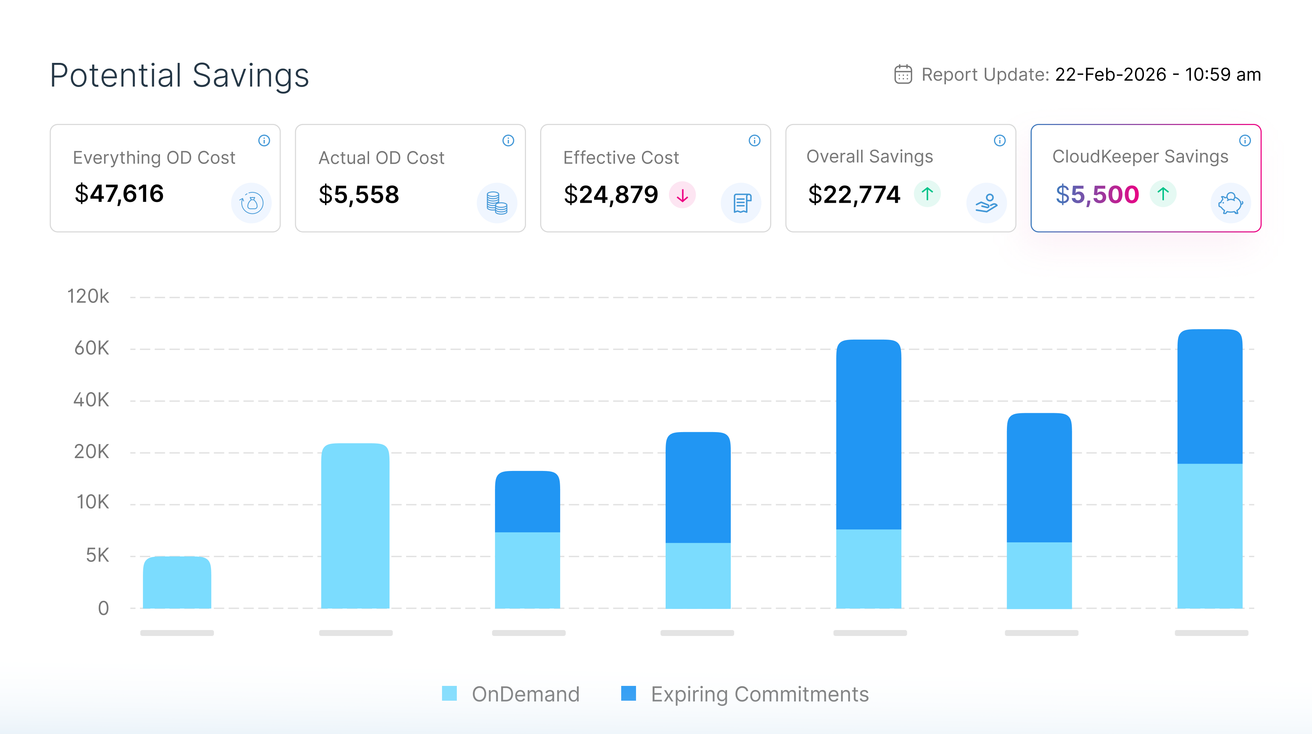1312x734 pixels.
Task: Click the Overall Savings info icon
Action: coord(1000,141)
